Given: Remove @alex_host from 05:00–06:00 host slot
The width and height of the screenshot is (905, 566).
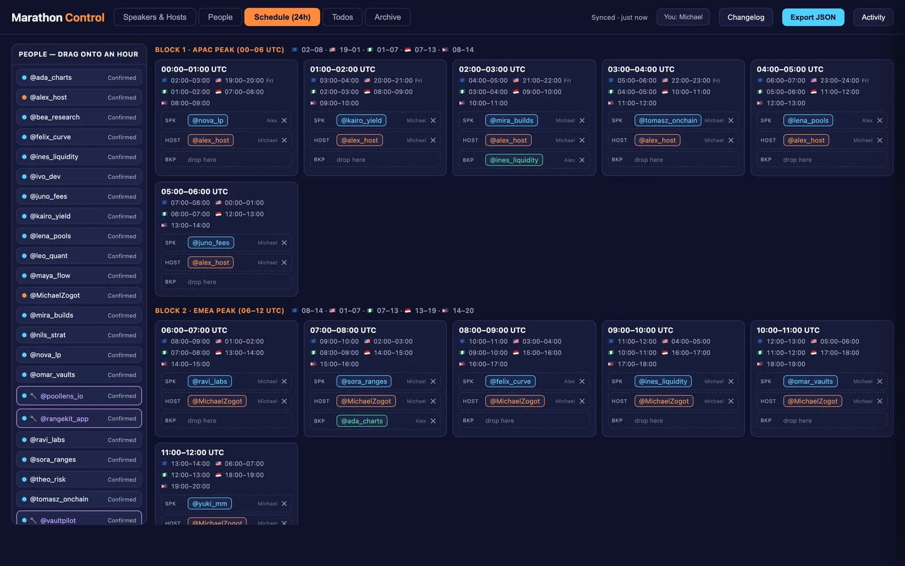Looking at the screenshot, I should (285, 263).
